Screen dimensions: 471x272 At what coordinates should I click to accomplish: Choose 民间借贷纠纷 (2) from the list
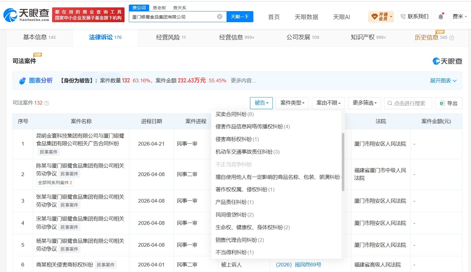click(235, 215)
